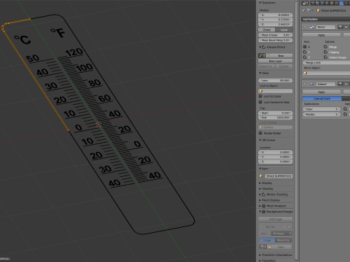Toggle the Vertex Groups option checkbox
Screen dimensions: 350x262
point(326,57)
